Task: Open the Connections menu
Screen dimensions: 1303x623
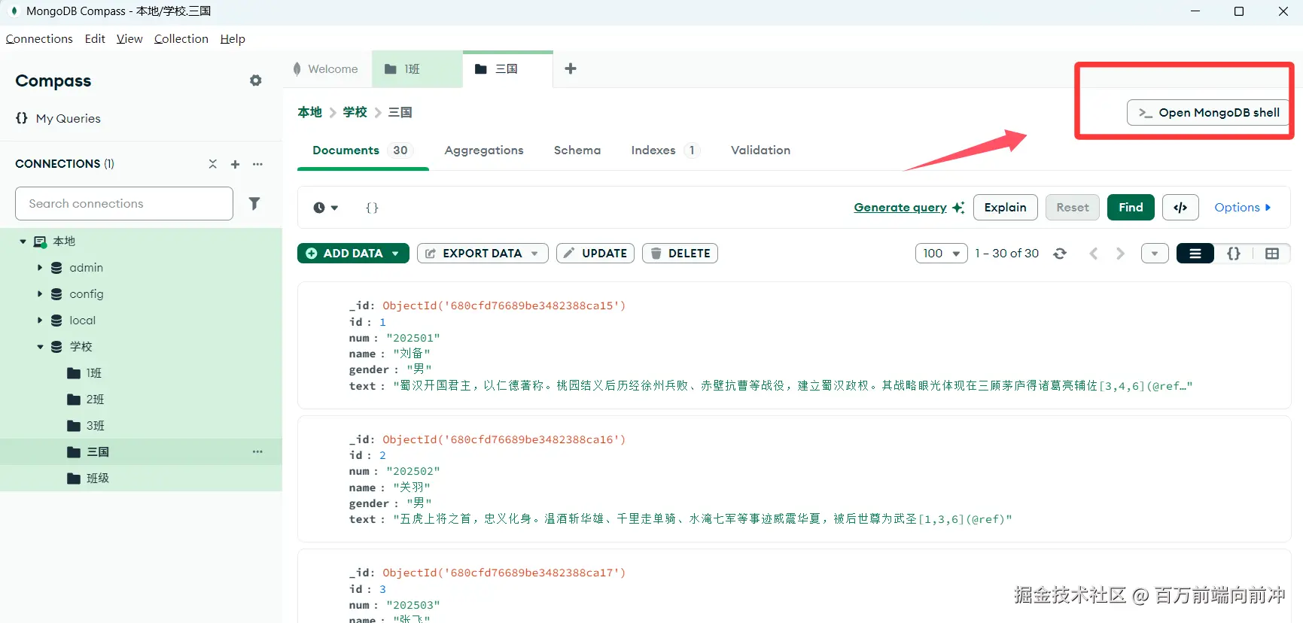Action: coord(39,39)
